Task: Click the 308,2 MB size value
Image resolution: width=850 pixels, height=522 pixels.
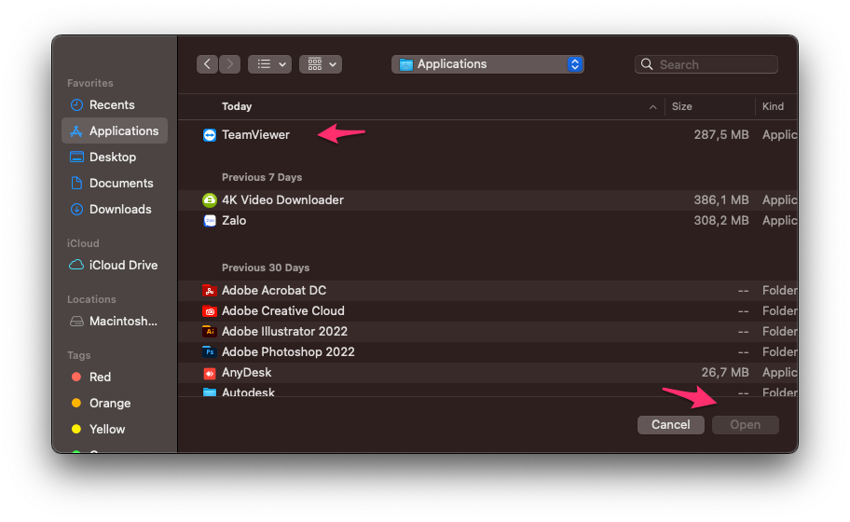Action: point(721,221)
